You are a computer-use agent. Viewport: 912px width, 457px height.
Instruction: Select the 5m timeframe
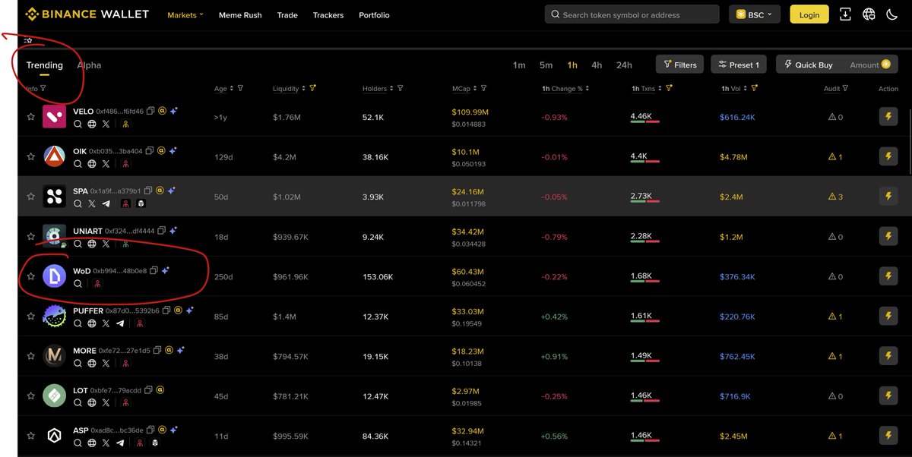(546, 65)
